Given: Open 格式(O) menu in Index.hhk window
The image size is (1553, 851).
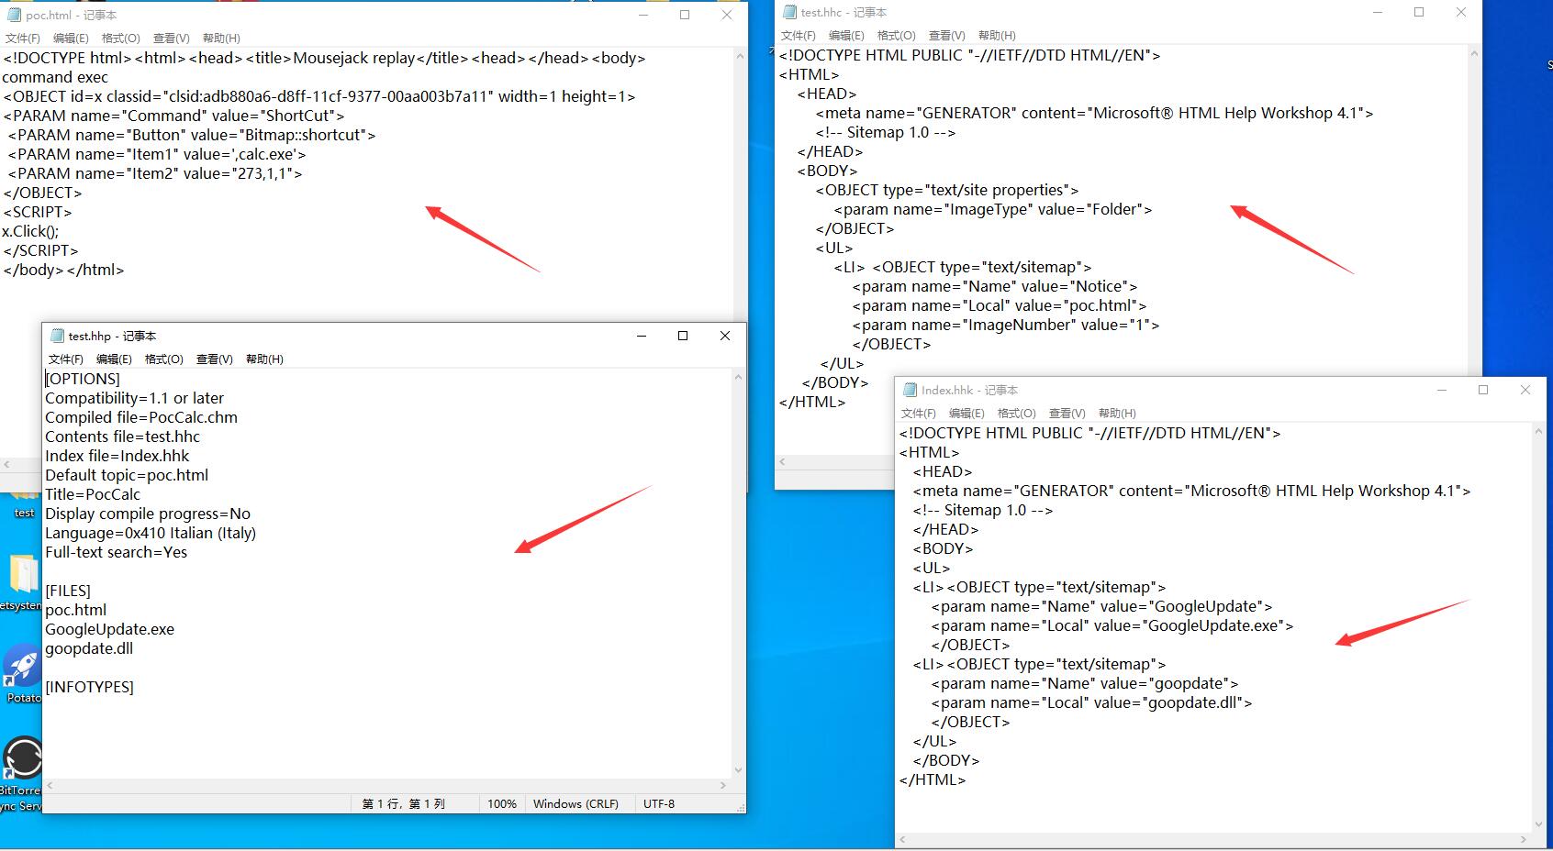Looking at the screenshot, I should click(x=1016, y=413).
